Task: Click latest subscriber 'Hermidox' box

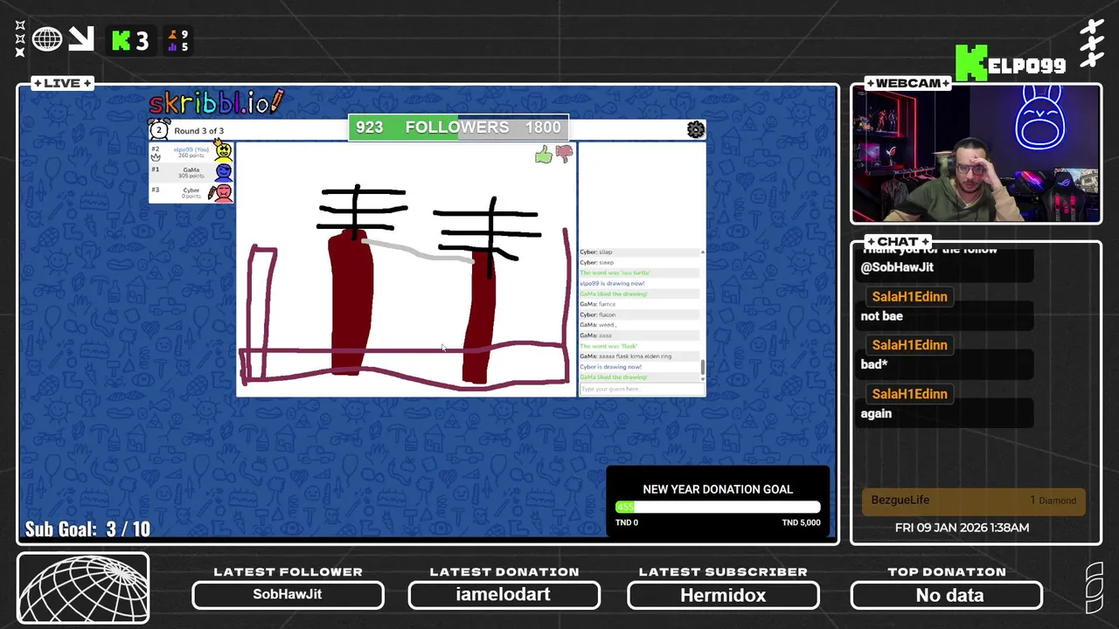Action: (x=723, y=595)
